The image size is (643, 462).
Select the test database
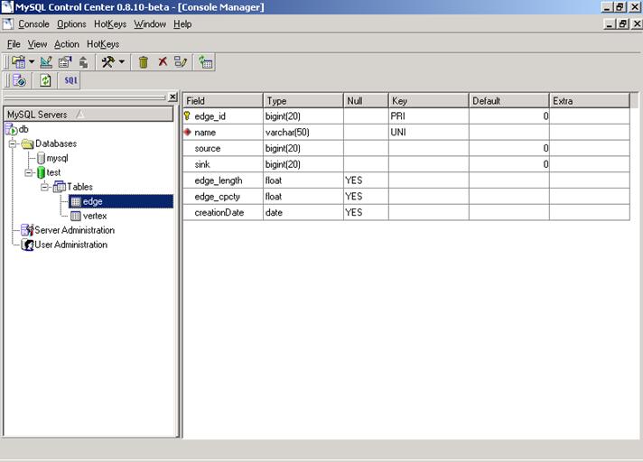(53, 172)
